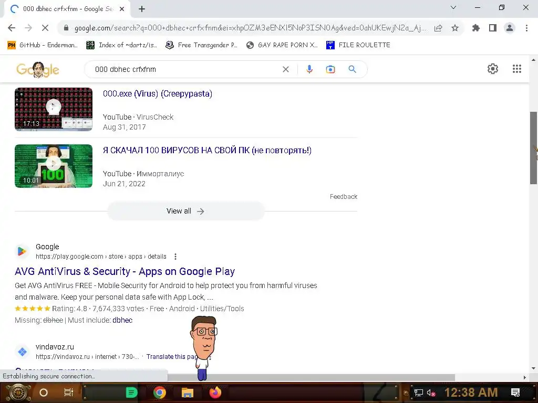
Task: Open the play.google.com breadcrumb URL
Action: pyautogui.click(x=101, y=256)
